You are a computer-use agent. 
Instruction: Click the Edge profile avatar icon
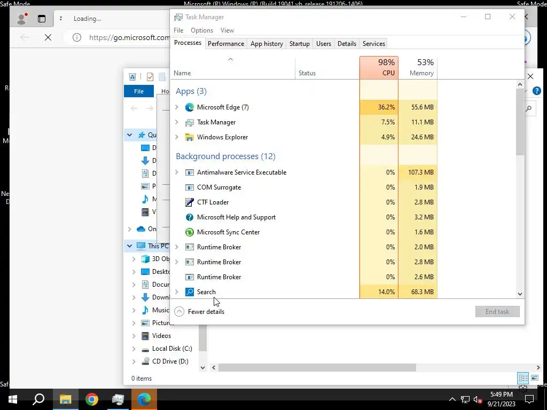pos(22,19)
